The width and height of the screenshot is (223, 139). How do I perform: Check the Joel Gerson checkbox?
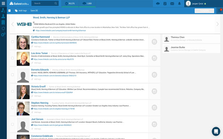coord(13,124)
